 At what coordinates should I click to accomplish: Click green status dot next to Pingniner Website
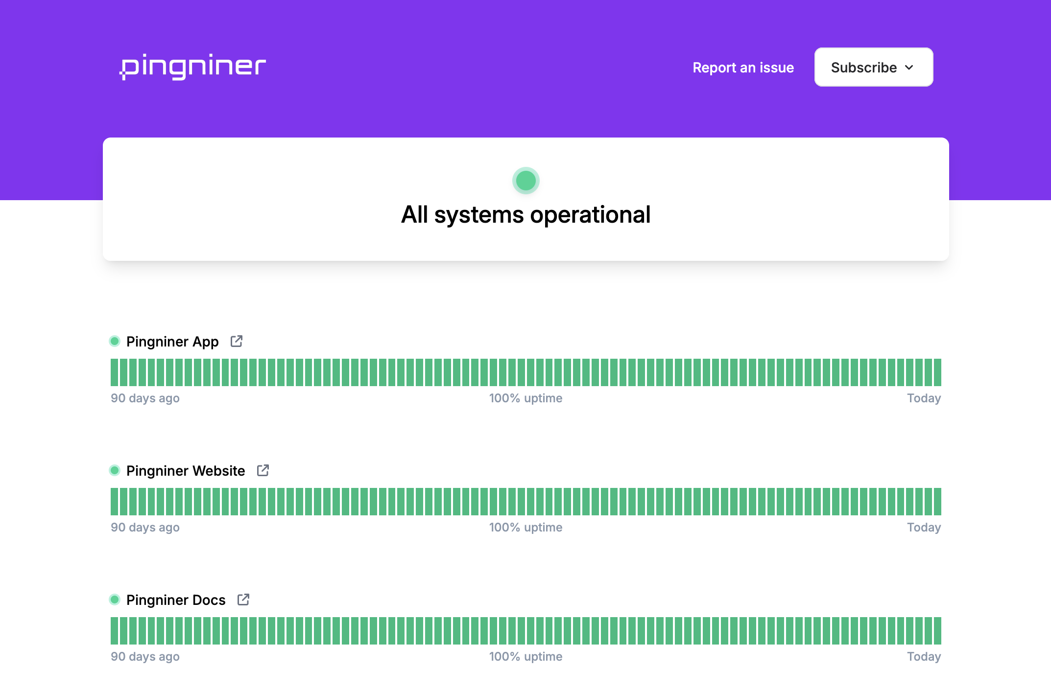[115, 470]
